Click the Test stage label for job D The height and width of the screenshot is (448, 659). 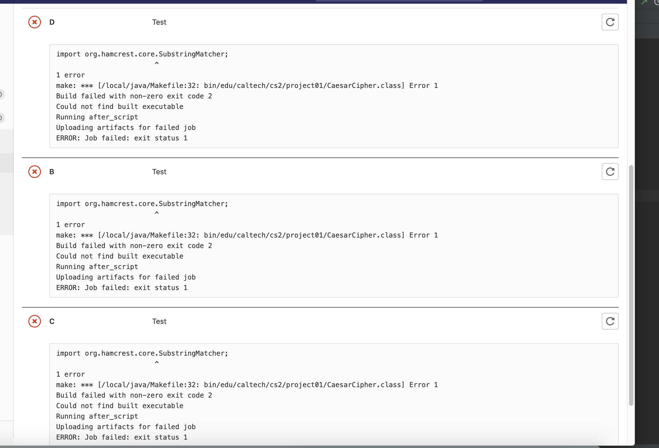coord(159,22)
